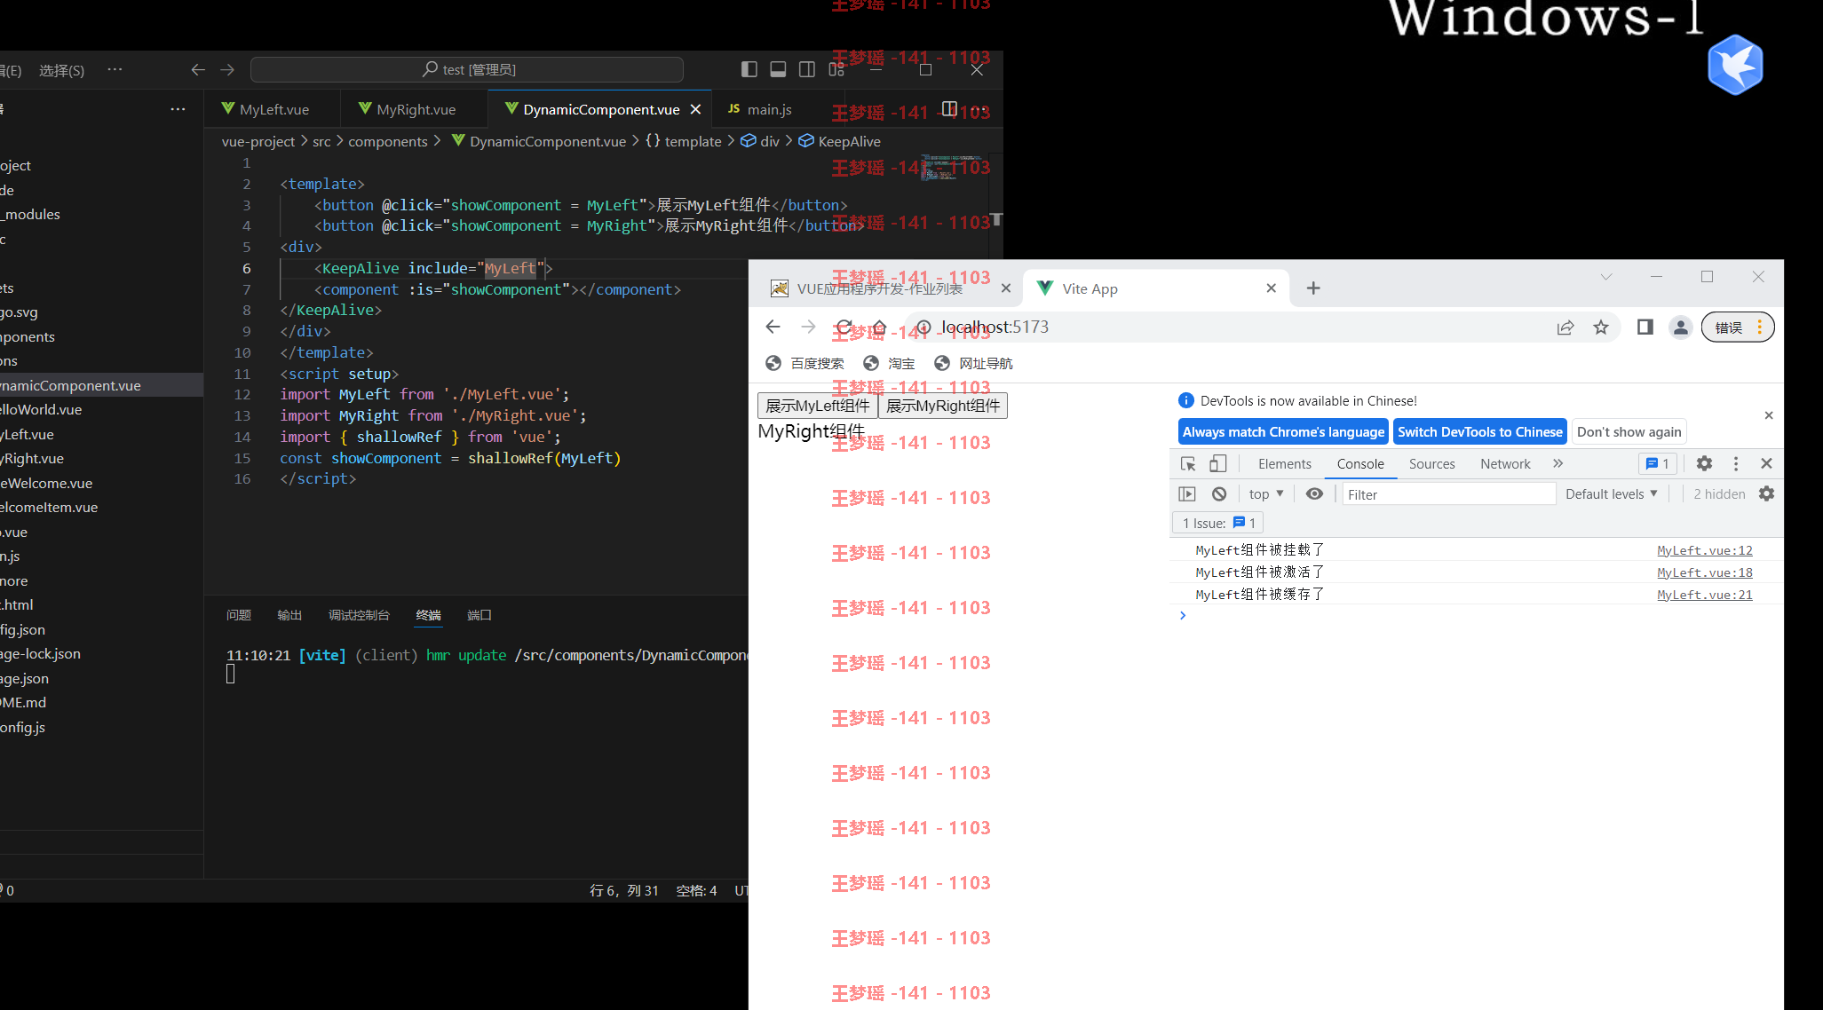Open the DevTools Elements tab
This screenshot has height=1010, width=1823.
(1284, 463)
